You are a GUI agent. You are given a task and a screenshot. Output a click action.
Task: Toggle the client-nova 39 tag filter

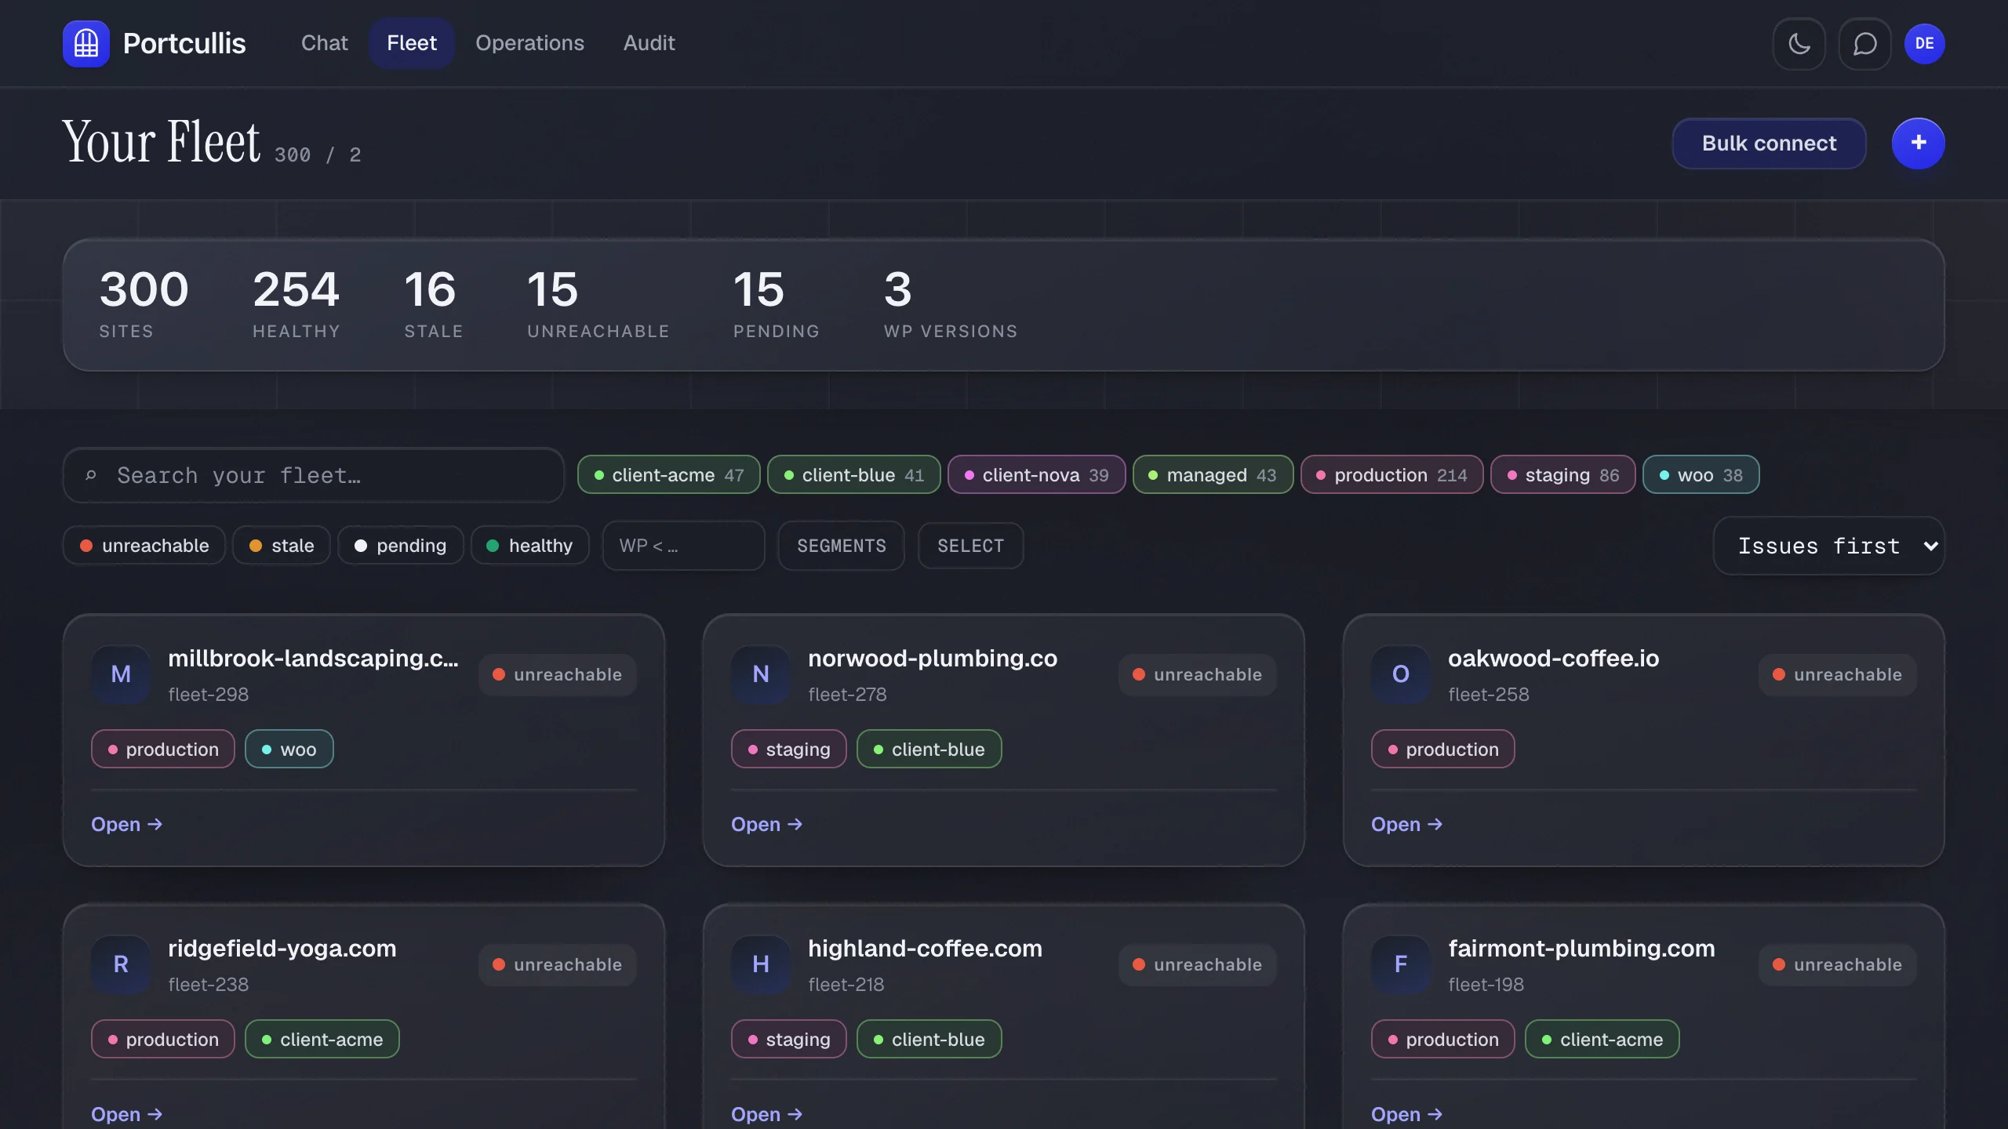(x=1037, y=475)
